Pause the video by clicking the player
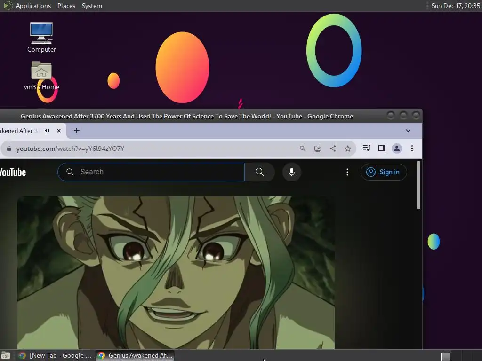482x361 pixels. tap(176, 273)
